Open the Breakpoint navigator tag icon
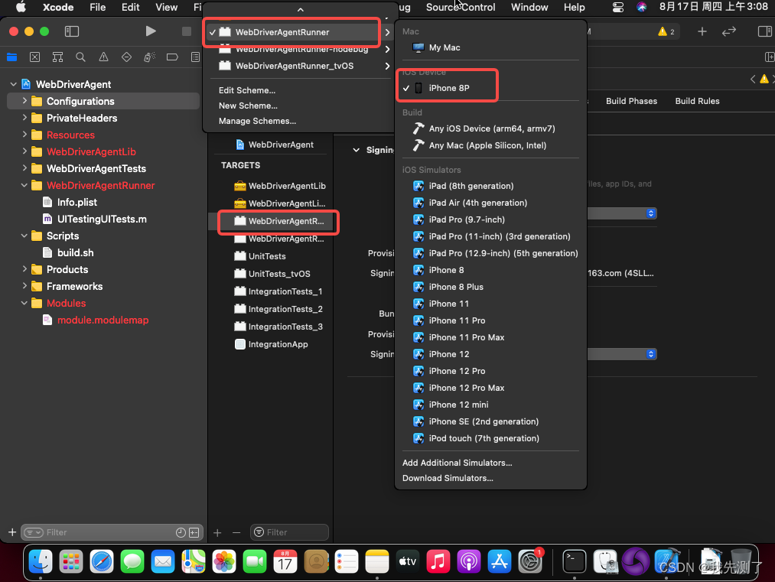775x582 pixels. point(171,57)
